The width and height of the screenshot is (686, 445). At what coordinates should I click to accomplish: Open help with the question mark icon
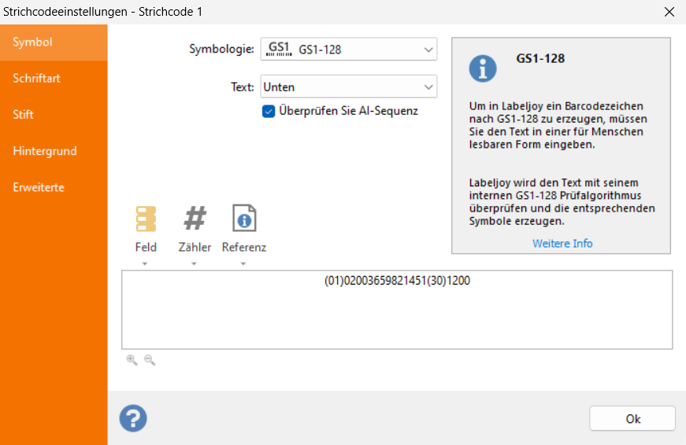click(133, 418)
